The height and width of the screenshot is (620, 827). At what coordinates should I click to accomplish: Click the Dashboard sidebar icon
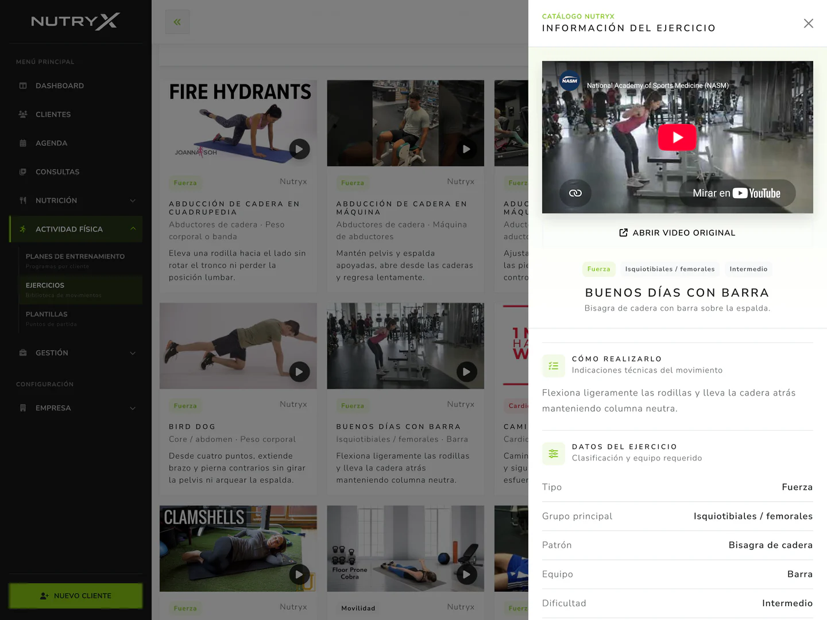[23, 86]
